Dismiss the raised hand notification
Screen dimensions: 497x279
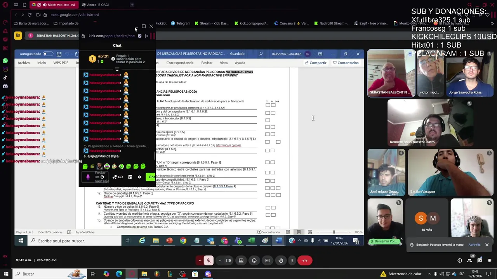click(x=487, y=245)
